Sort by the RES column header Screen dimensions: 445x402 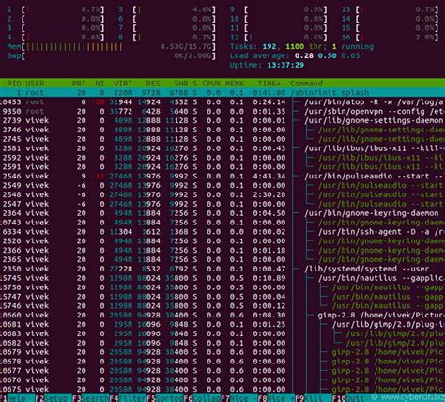coord(153,84)
